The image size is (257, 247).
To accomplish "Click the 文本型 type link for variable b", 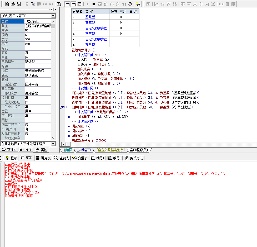I will tap(90, 22).
